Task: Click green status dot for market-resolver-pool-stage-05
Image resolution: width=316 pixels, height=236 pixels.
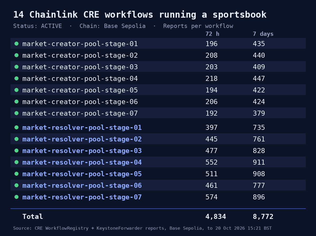Action: (16, 174)
